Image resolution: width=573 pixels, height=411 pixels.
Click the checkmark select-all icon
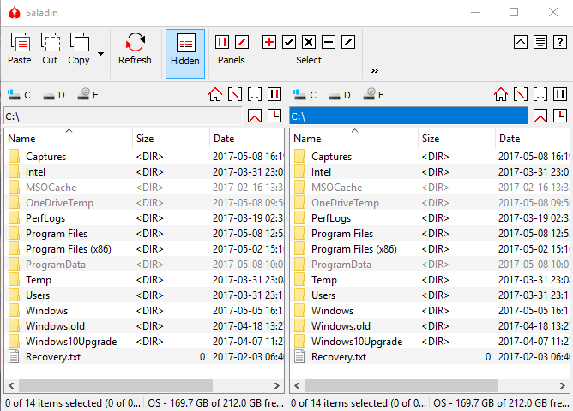pyautogui.click(x=289, y=42)
